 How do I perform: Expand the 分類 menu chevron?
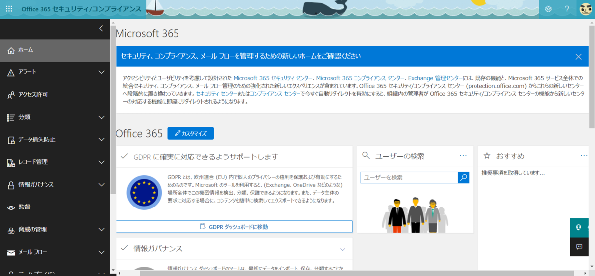point(102,117)
